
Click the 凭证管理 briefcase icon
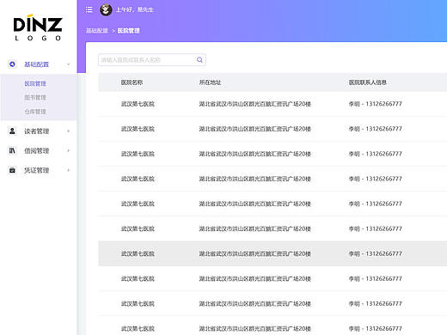coord(12,170)
